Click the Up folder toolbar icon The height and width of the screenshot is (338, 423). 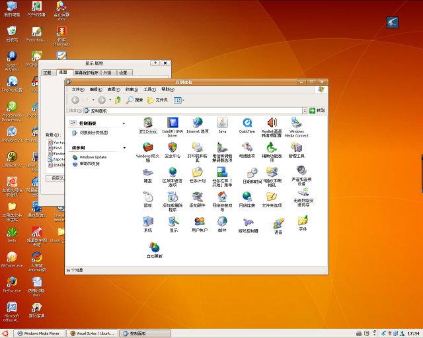118,100
